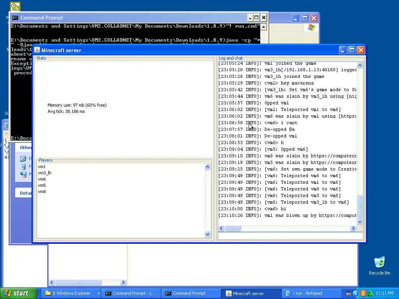Click Players list scroll up arrow

coord(207,167)
